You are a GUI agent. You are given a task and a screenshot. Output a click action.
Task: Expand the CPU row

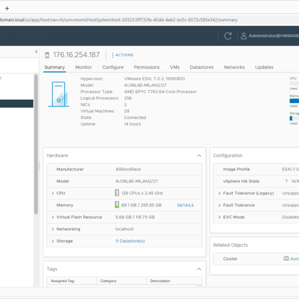53,193
